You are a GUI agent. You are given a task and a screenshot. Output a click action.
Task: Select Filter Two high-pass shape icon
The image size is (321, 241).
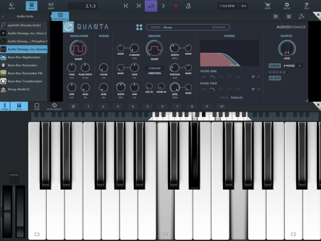tap(230, 90)
